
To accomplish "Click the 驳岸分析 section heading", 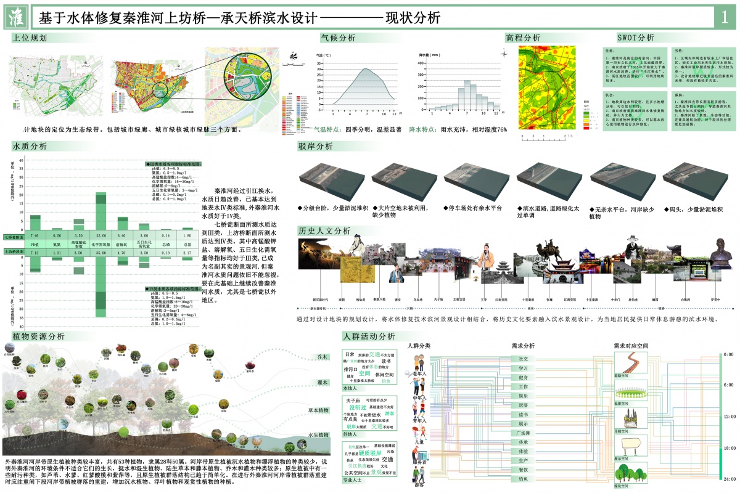I will coord(316,147).
